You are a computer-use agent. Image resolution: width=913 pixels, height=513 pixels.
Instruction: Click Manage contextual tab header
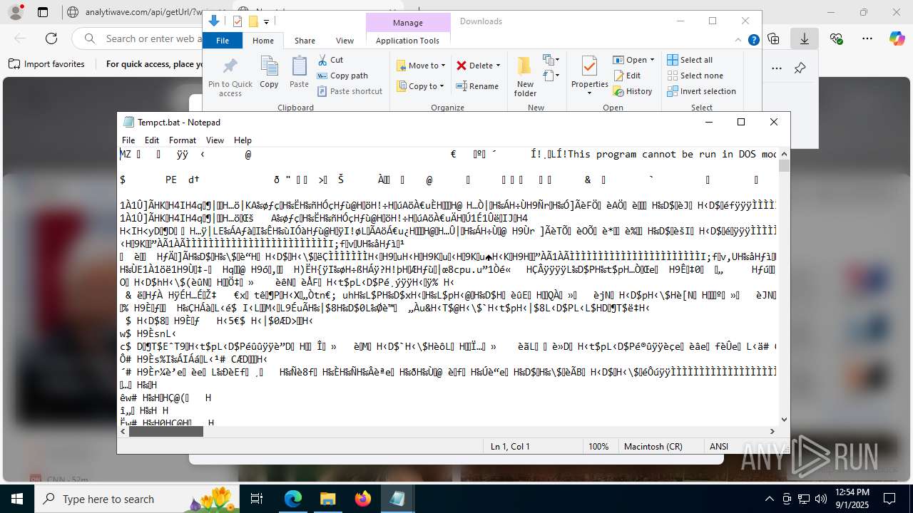pos(407,23)
